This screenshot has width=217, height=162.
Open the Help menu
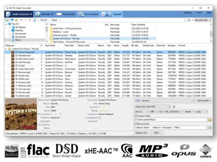207,13
